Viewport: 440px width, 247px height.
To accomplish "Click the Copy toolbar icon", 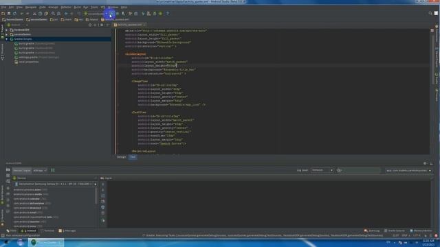I will pos(40,14).
